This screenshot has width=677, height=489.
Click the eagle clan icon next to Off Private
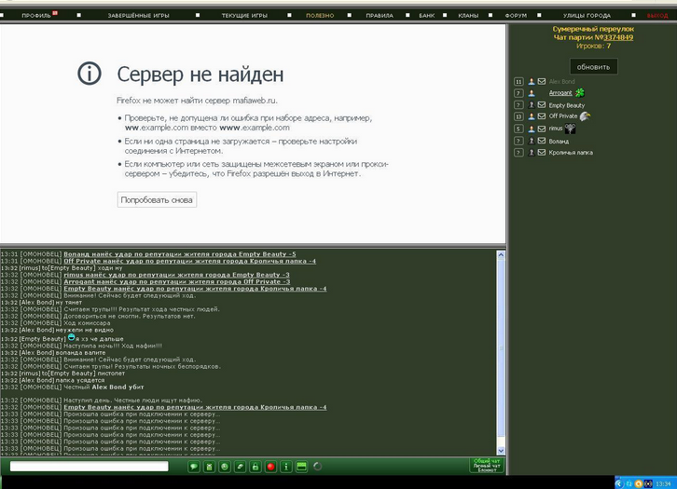[x=585, y=116]
